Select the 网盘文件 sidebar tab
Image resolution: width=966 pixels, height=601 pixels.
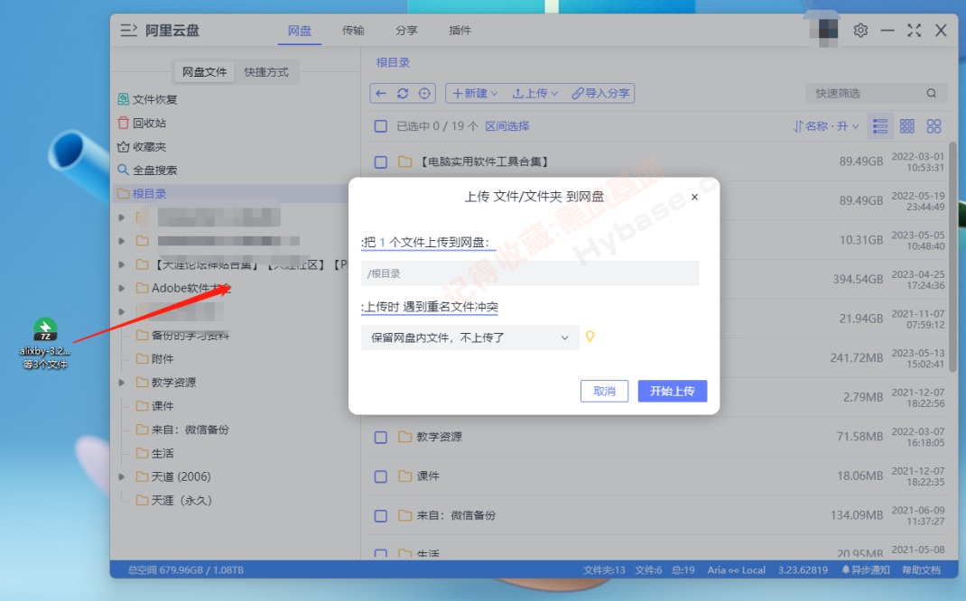pos(205,72)
